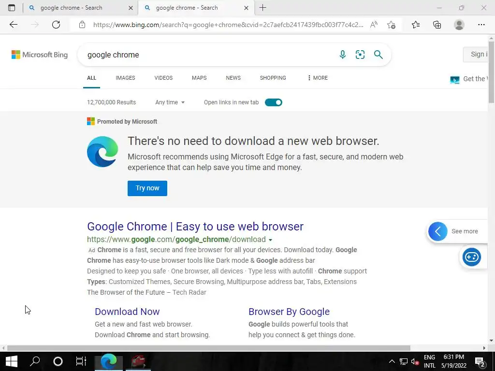Activate Read aloud icon in address bar

click(x=374, y=25)
